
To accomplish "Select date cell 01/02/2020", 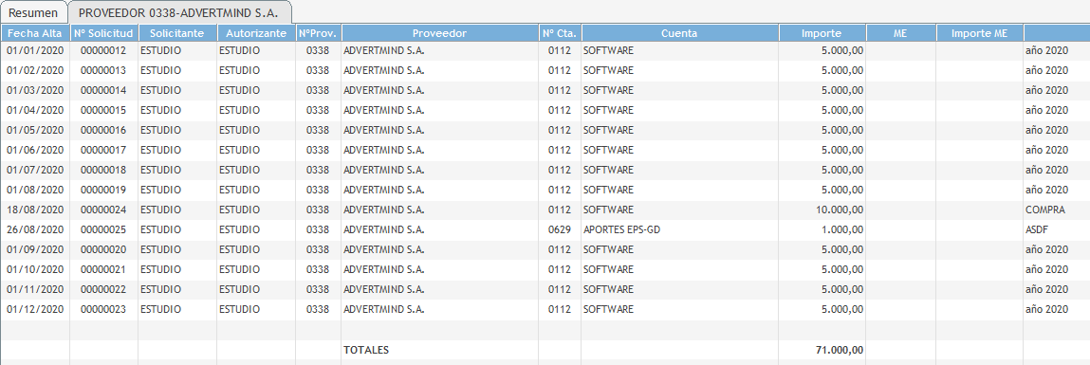I will pos(35,70).
